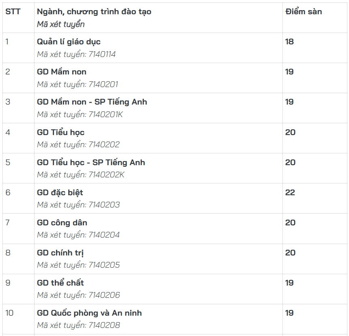Click the score 22 for GD đặc biệt
The width and height of the screenshot is (349, 336).
(x=290, y=192)
